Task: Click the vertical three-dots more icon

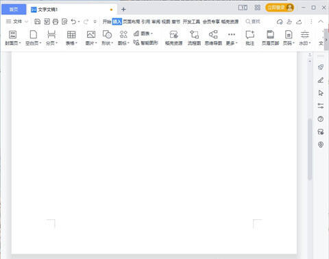Action: 311,22
